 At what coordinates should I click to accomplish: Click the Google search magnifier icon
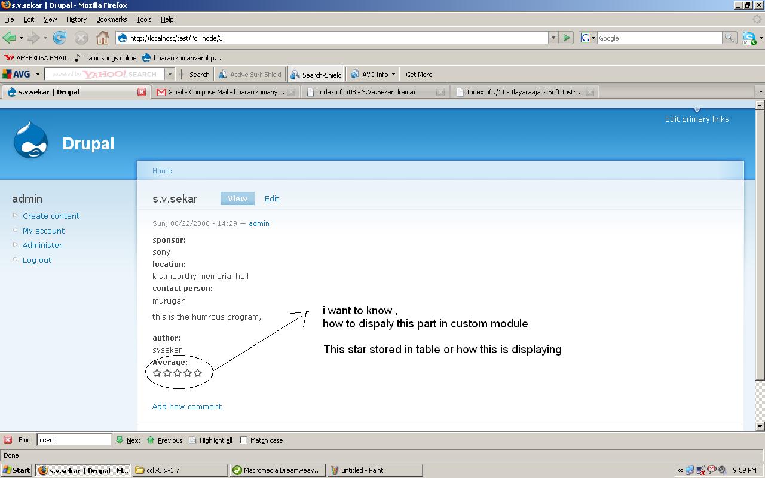(729, 38)
